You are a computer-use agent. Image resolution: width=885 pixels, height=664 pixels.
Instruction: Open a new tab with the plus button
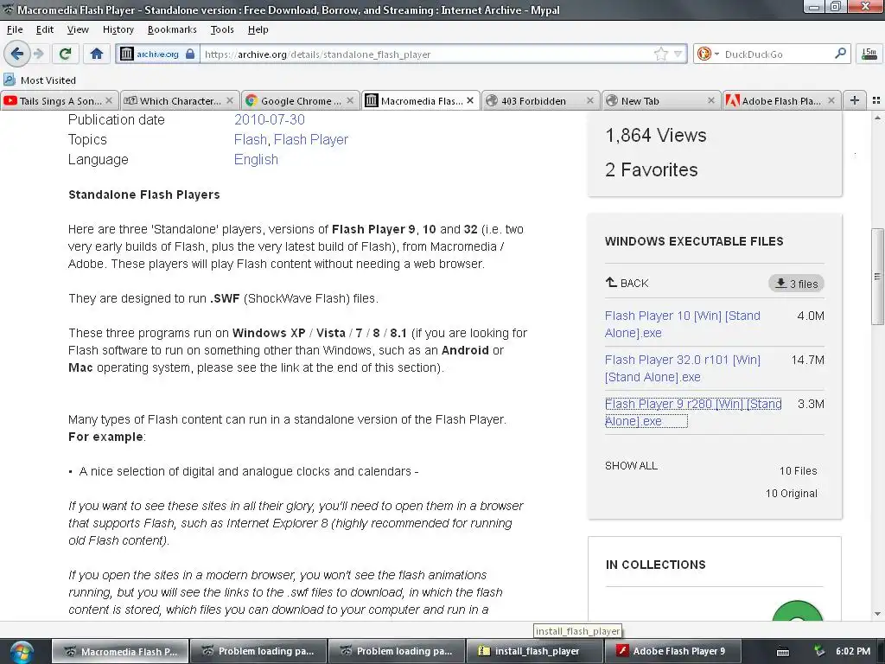pyautogui.click(x=855, y=100)
